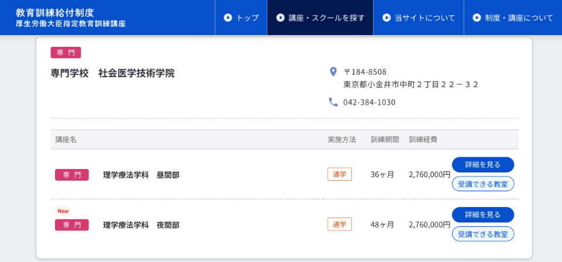Viewport: 562px width, 262px height.
Task: Click the play icon beside トップ
Action: pyautogui.click(x=228, y=18)
